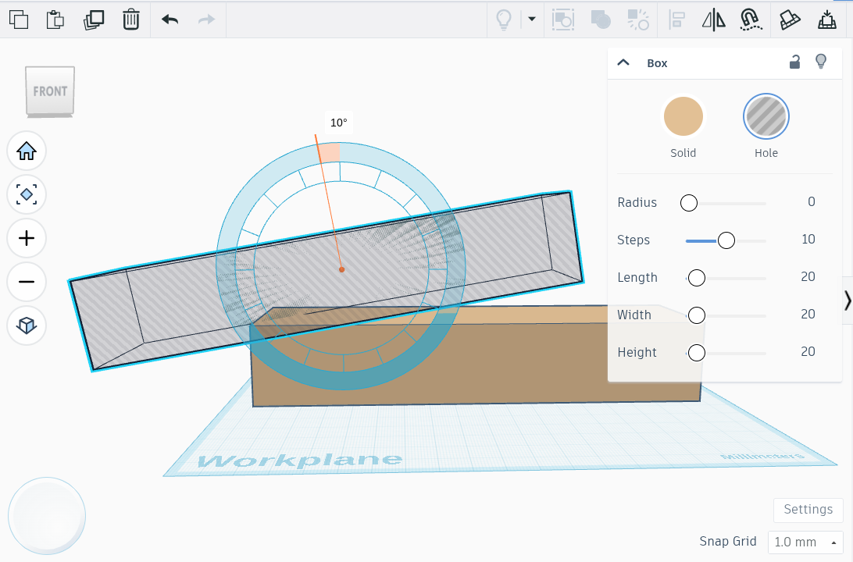Click the Radius slider handle

pyautogui.click(x=689, y=203)
